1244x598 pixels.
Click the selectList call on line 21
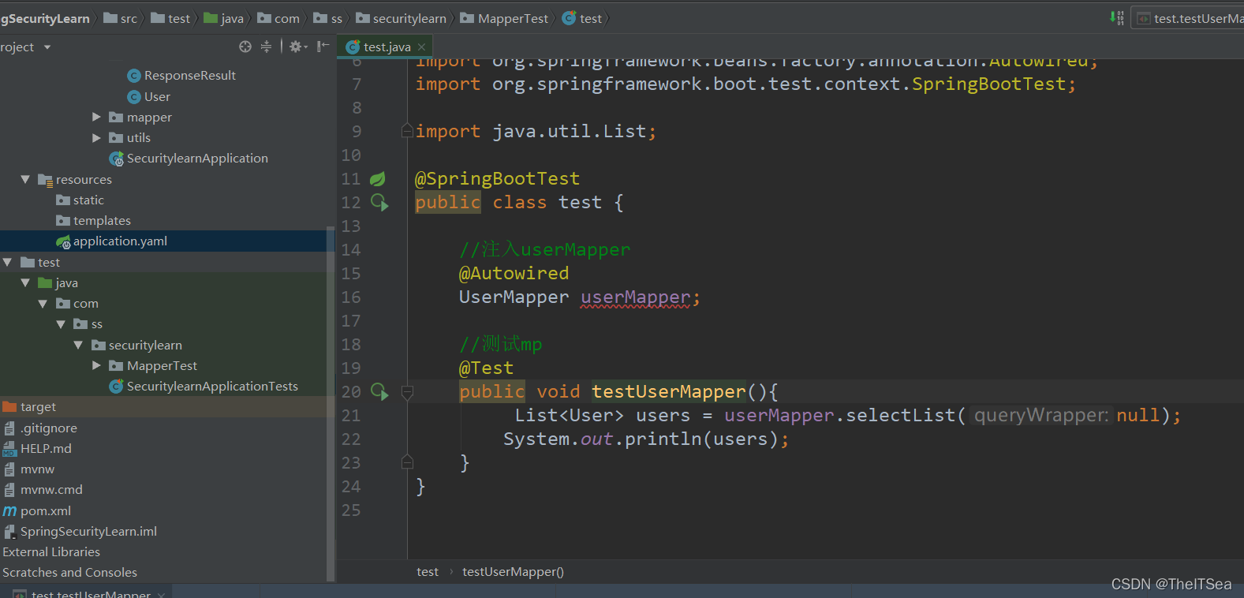click(x=900, y=416)
